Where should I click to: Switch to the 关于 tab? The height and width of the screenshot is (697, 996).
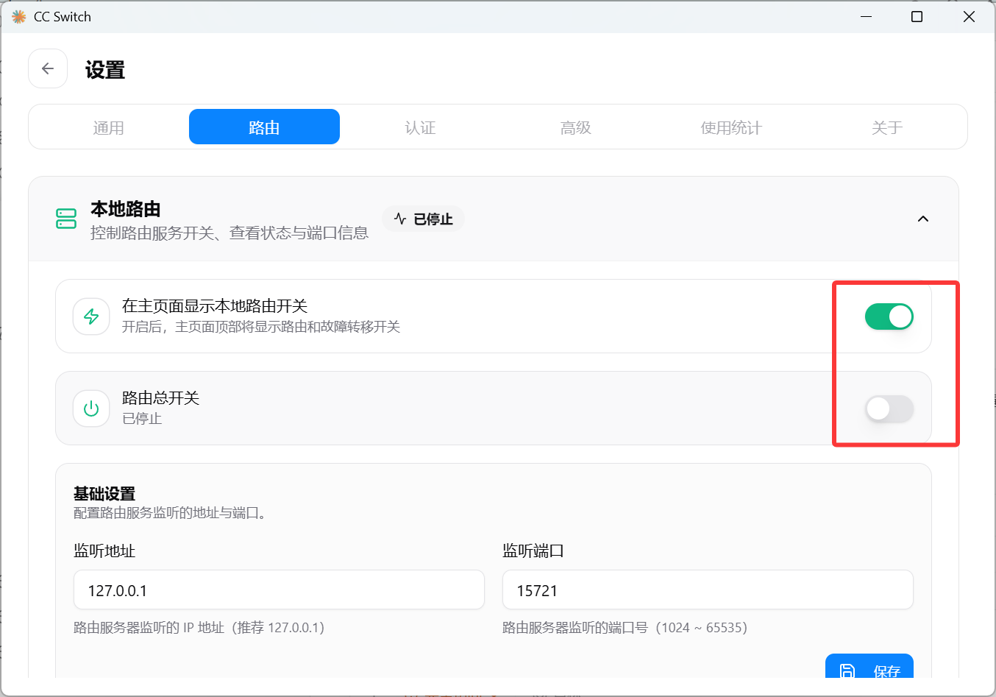tap(887, 127)
